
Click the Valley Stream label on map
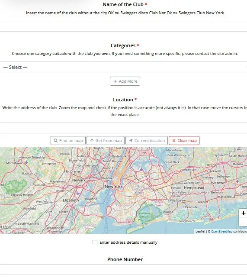pos(177,200)
